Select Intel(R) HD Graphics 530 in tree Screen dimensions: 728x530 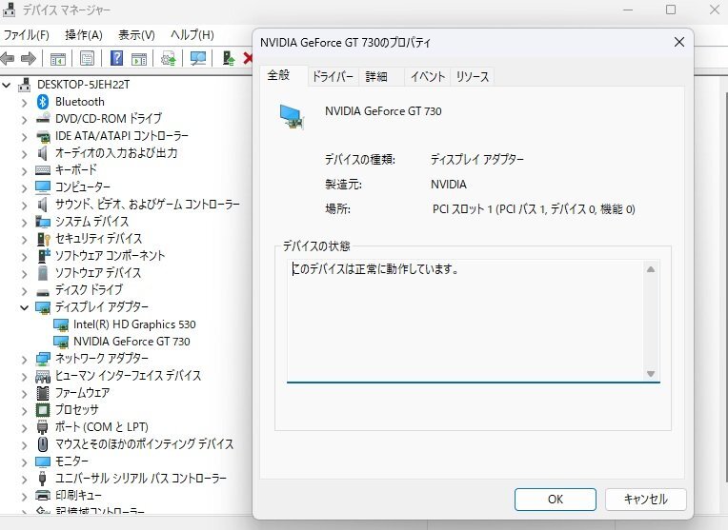coord(134,324)
